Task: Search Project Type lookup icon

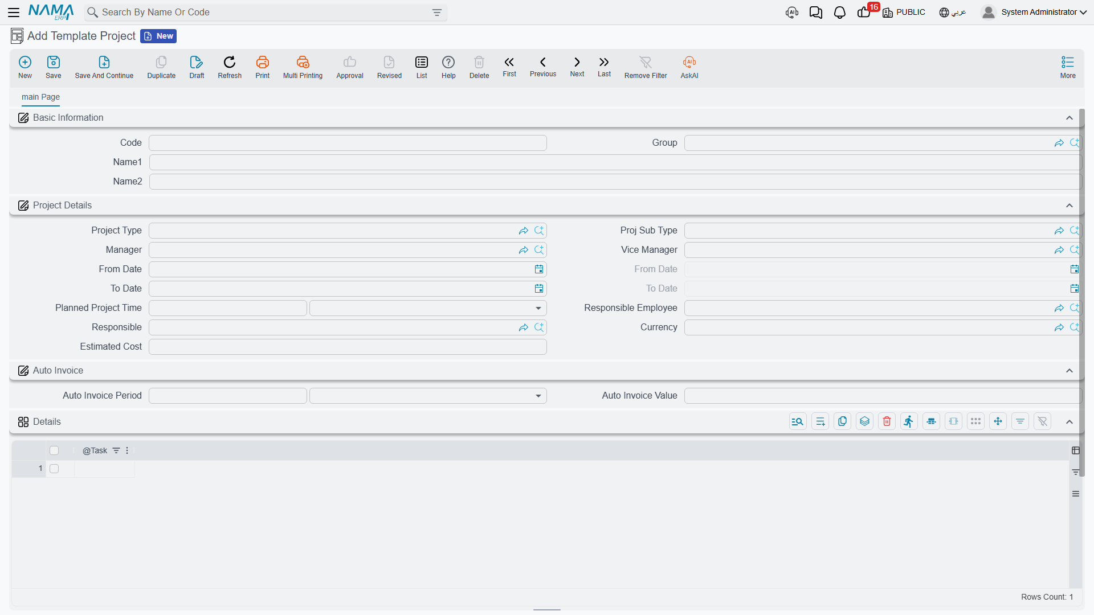Action: [539, 231]
